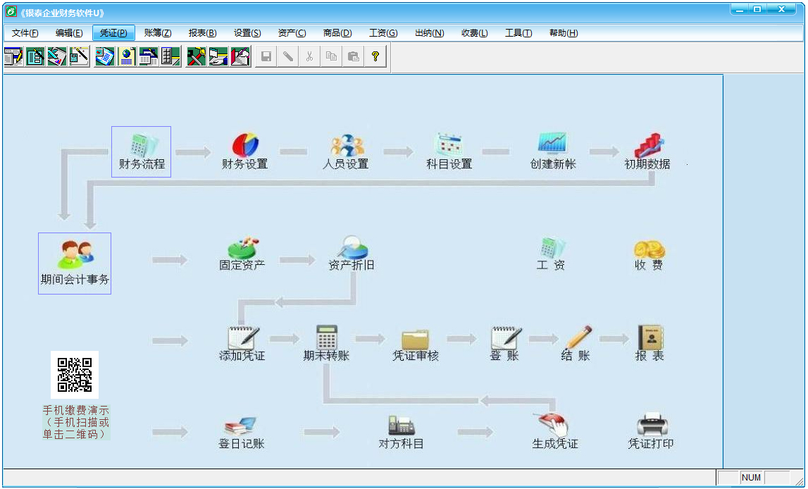The width and height of the screenshot is (808, 489).
Task: Open the 收费(L) menu
Action: coord(475,33)
